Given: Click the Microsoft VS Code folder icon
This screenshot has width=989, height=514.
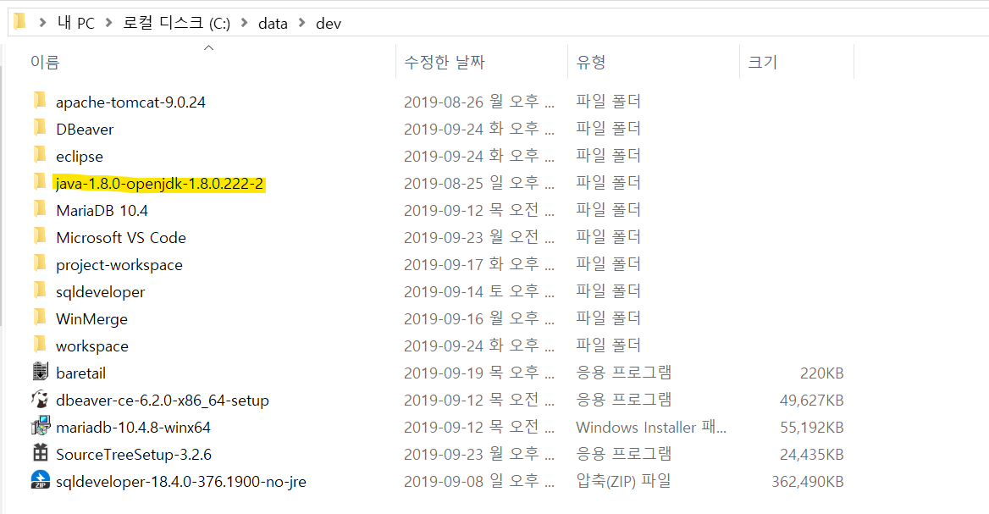Looking at the screenshot, I should click(x=40, y=236).
